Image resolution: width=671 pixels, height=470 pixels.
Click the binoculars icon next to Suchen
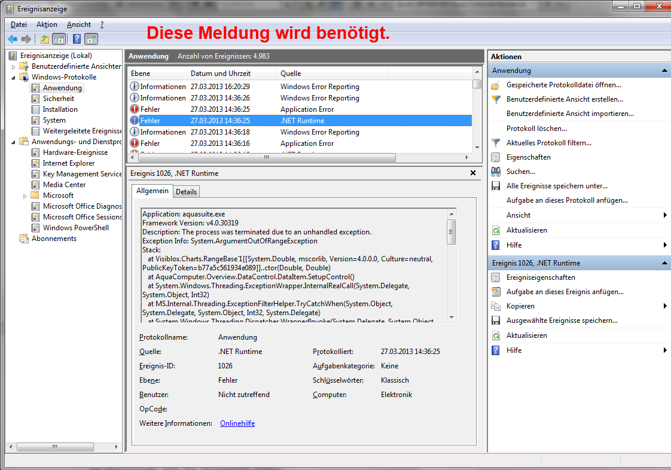495,172
